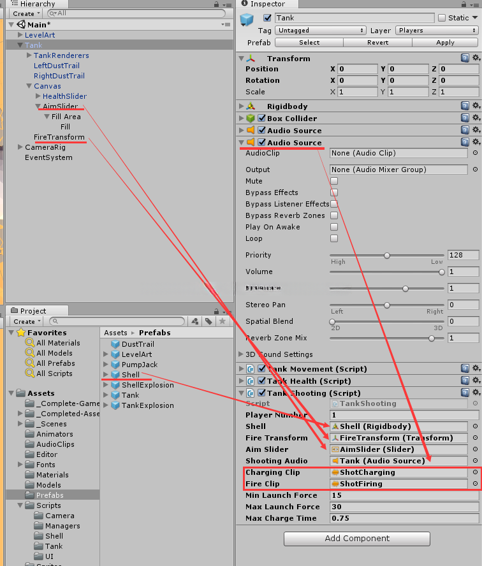Open help for Tank Health script
The height and width of the screenshot is (566, 482).
click(x=465, y=381)
